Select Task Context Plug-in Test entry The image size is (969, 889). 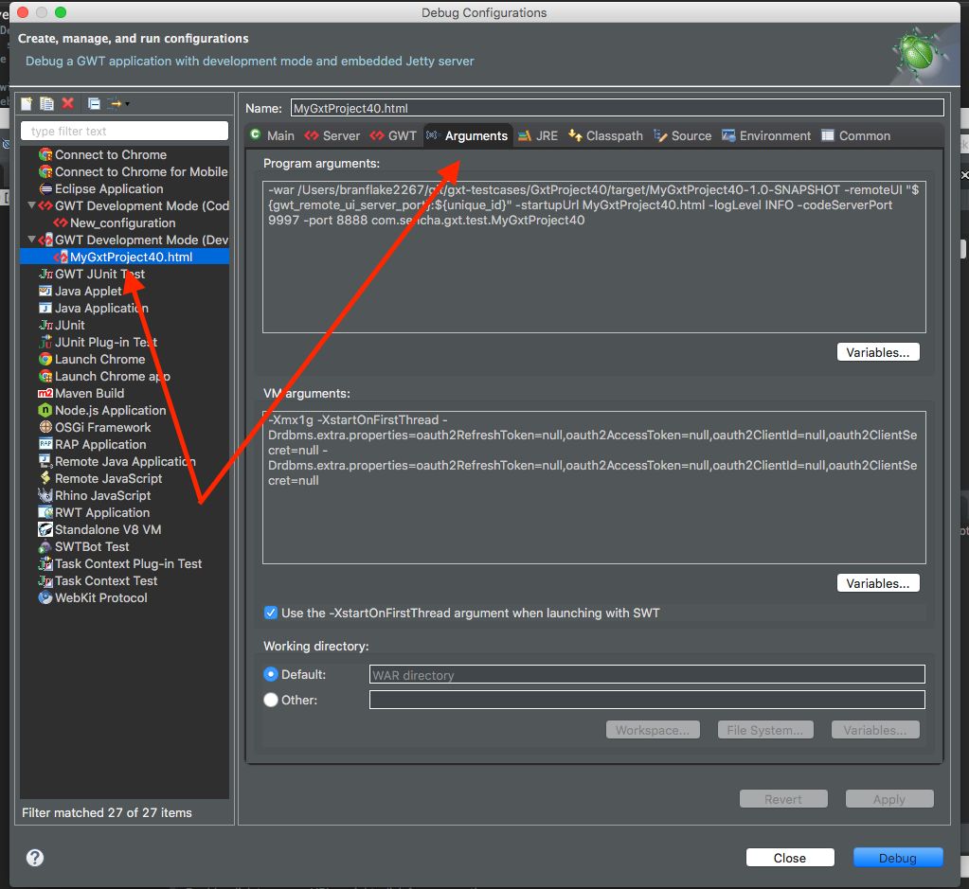click(x=128, y=564)
